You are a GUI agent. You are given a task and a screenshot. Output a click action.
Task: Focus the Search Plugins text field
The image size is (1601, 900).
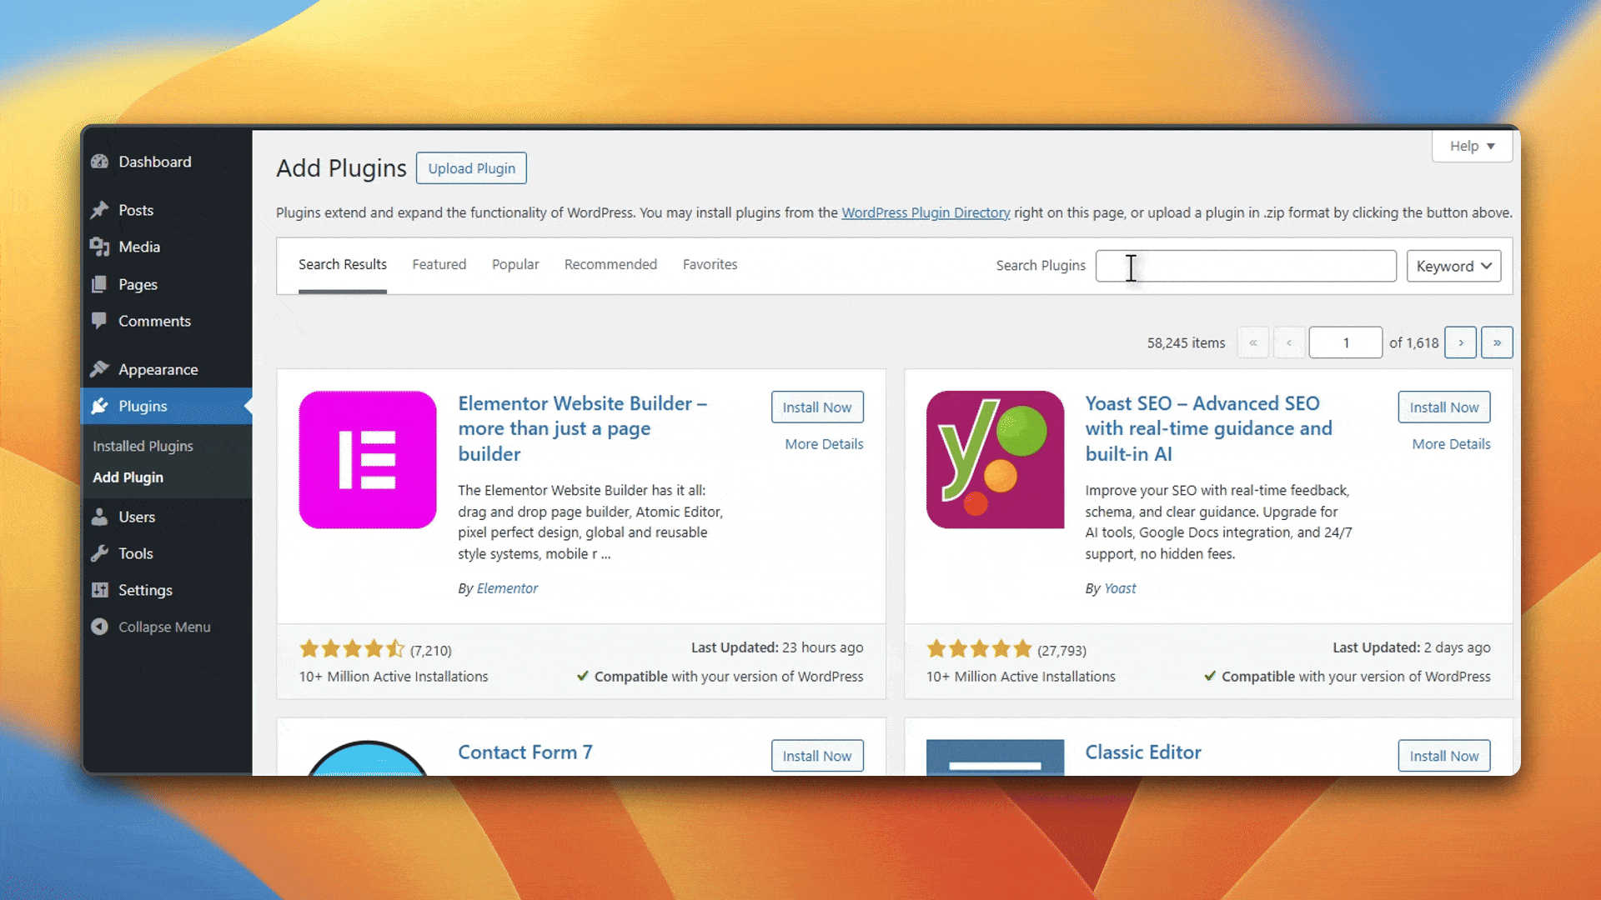point(1246,266)
